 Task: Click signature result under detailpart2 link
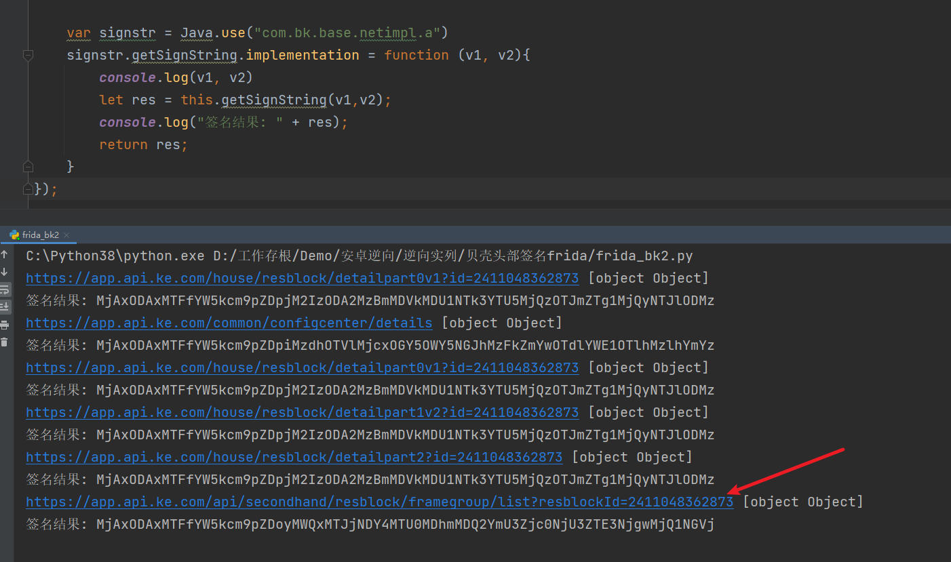coord(370,479)
